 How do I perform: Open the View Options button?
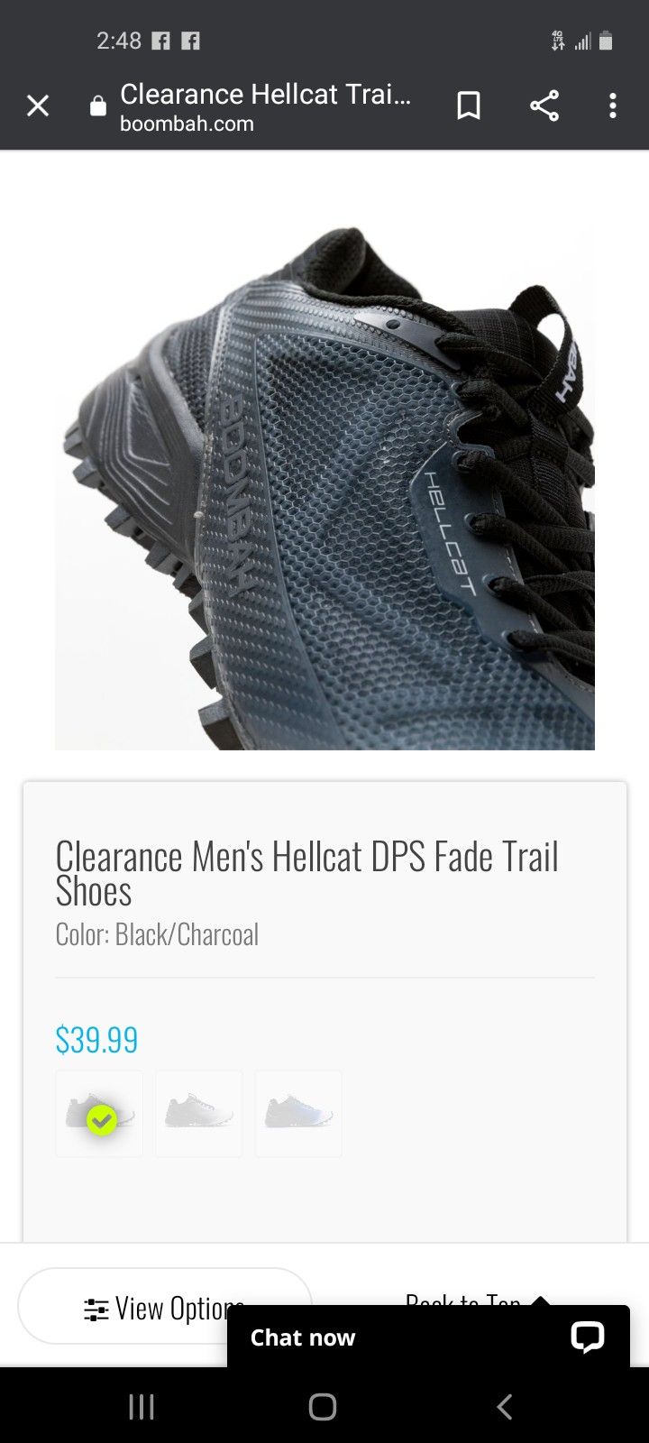[165, 1307]
